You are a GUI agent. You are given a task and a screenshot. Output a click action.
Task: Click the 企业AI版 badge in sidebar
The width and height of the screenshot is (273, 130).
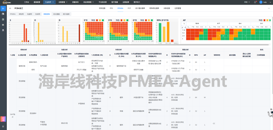tap(3, 119)
